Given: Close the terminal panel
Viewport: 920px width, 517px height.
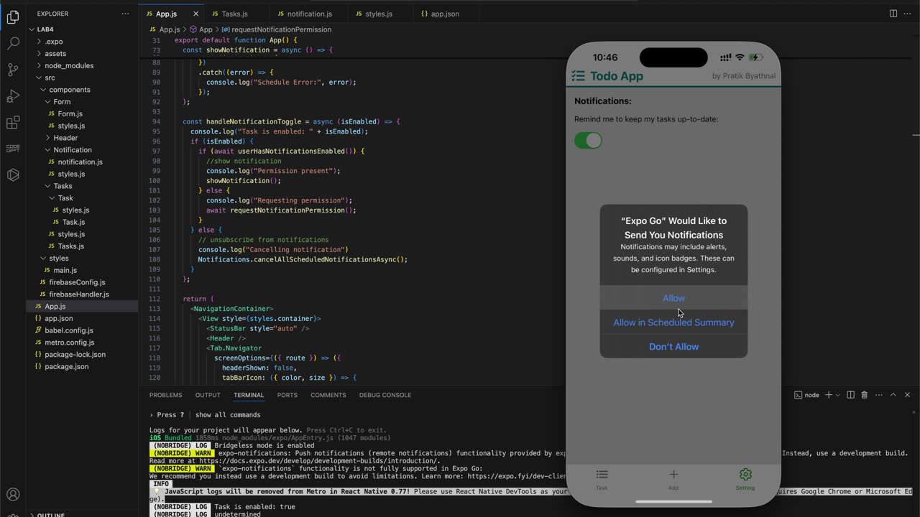Looking at the screenshot, I should click(x=907, y=395).
